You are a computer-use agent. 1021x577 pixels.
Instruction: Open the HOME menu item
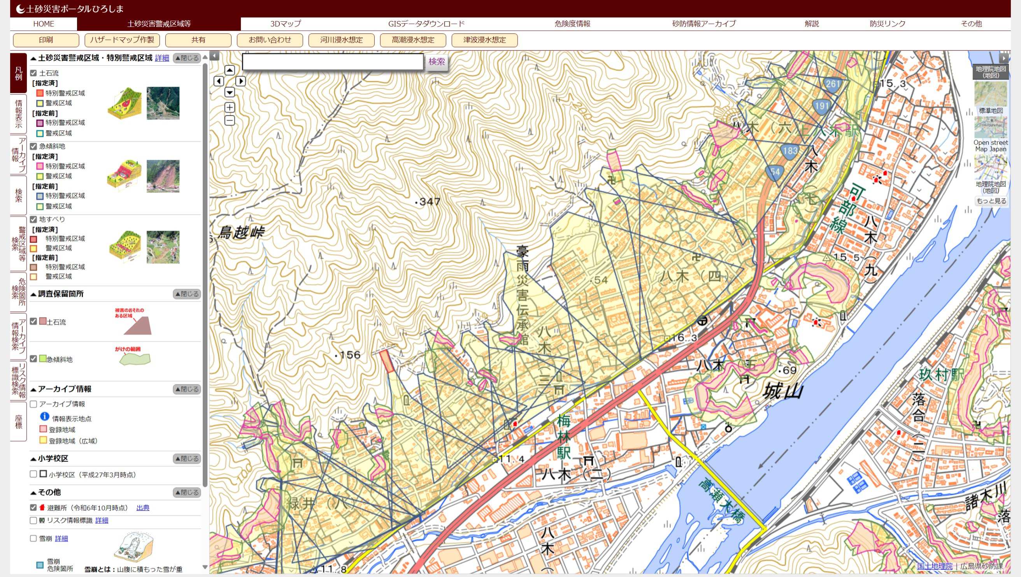click(44, 24)
